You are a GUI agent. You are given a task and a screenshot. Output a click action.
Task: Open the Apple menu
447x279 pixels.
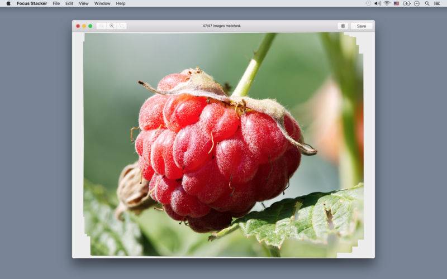coord(8,3)
